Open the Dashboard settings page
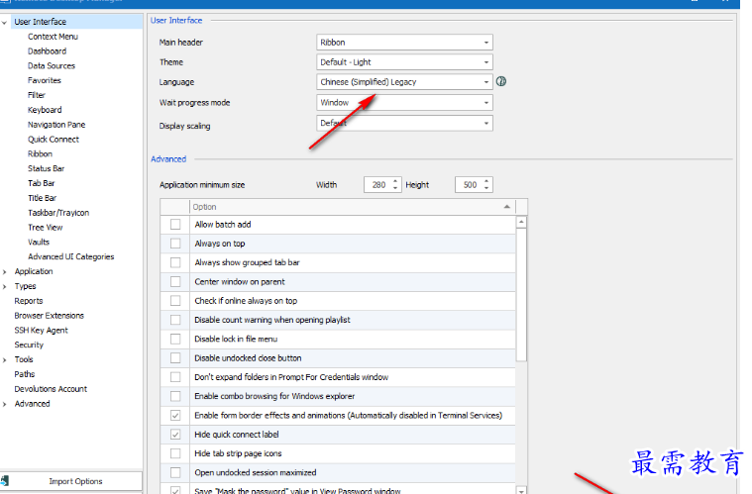This screenshot has height=494, width=752. coord(47,51)
